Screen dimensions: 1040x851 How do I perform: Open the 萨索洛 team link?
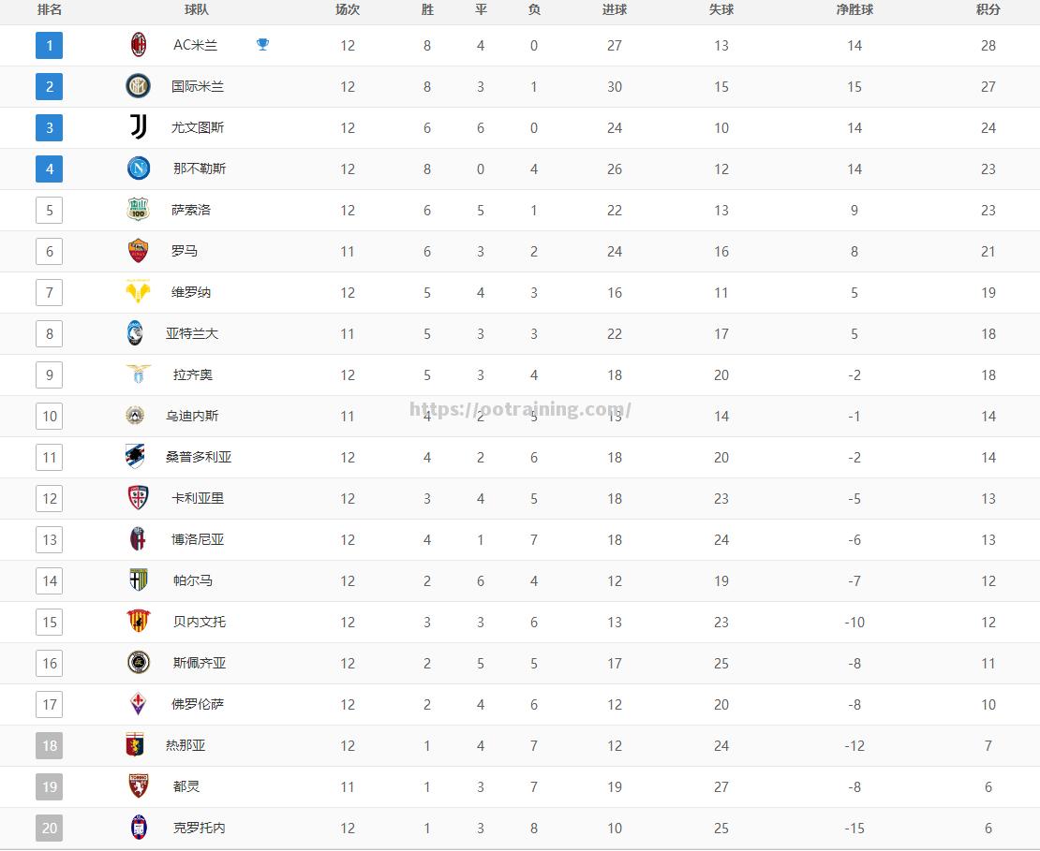point(191,210)
